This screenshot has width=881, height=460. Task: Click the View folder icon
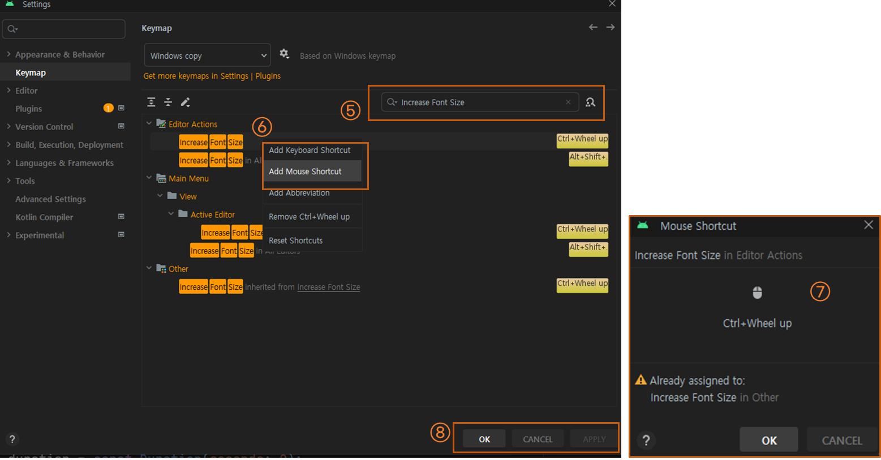pyautogui.click(x=172, y=196)
